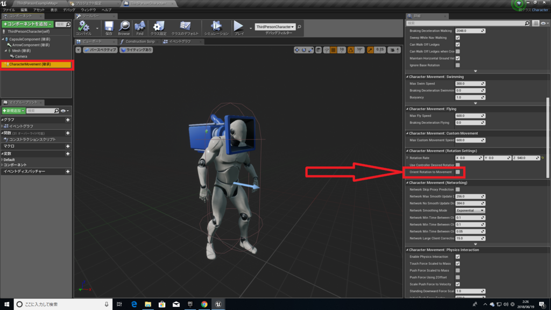Viewport: 551px width, 310px height.
Task: Select Camera component in tree
Action: (21, 56)
